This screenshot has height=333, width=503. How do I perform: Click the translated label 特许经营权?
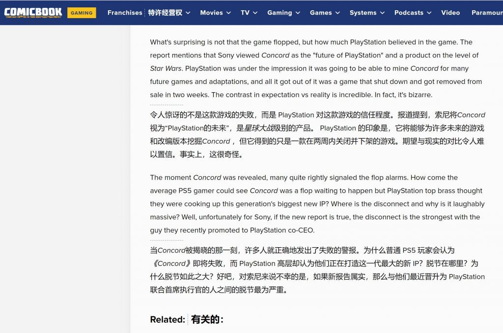tap(165, 13)
